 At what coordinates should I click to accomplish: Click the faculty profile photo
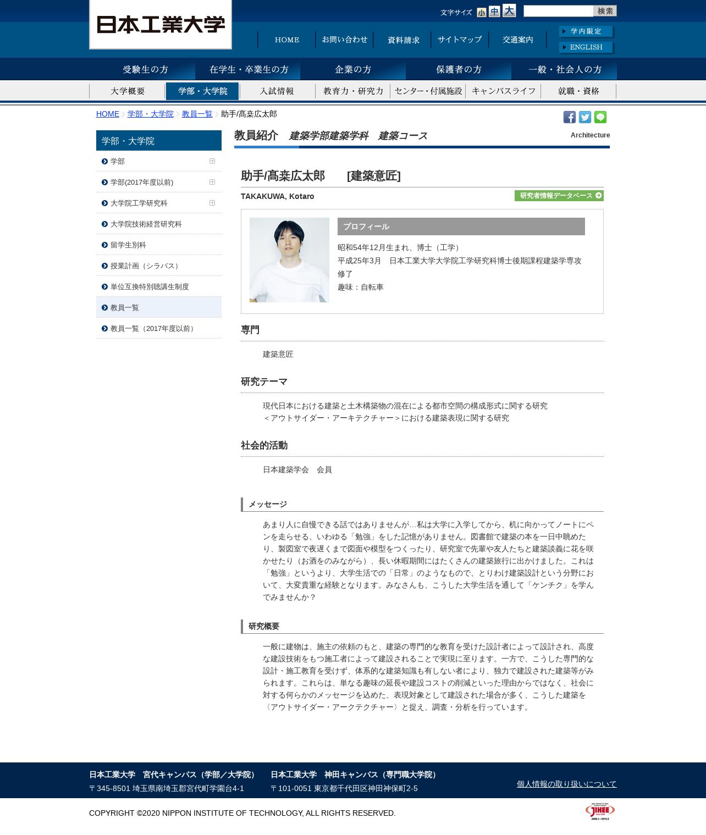[x=289, y=260]
